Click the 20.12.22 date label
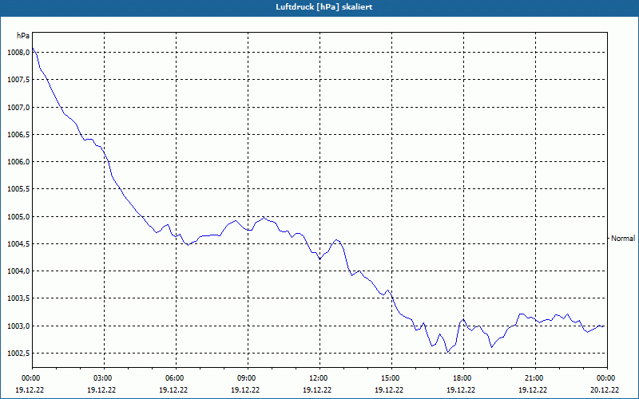This screenshot has width=639, height=399. tap(605, 389)
